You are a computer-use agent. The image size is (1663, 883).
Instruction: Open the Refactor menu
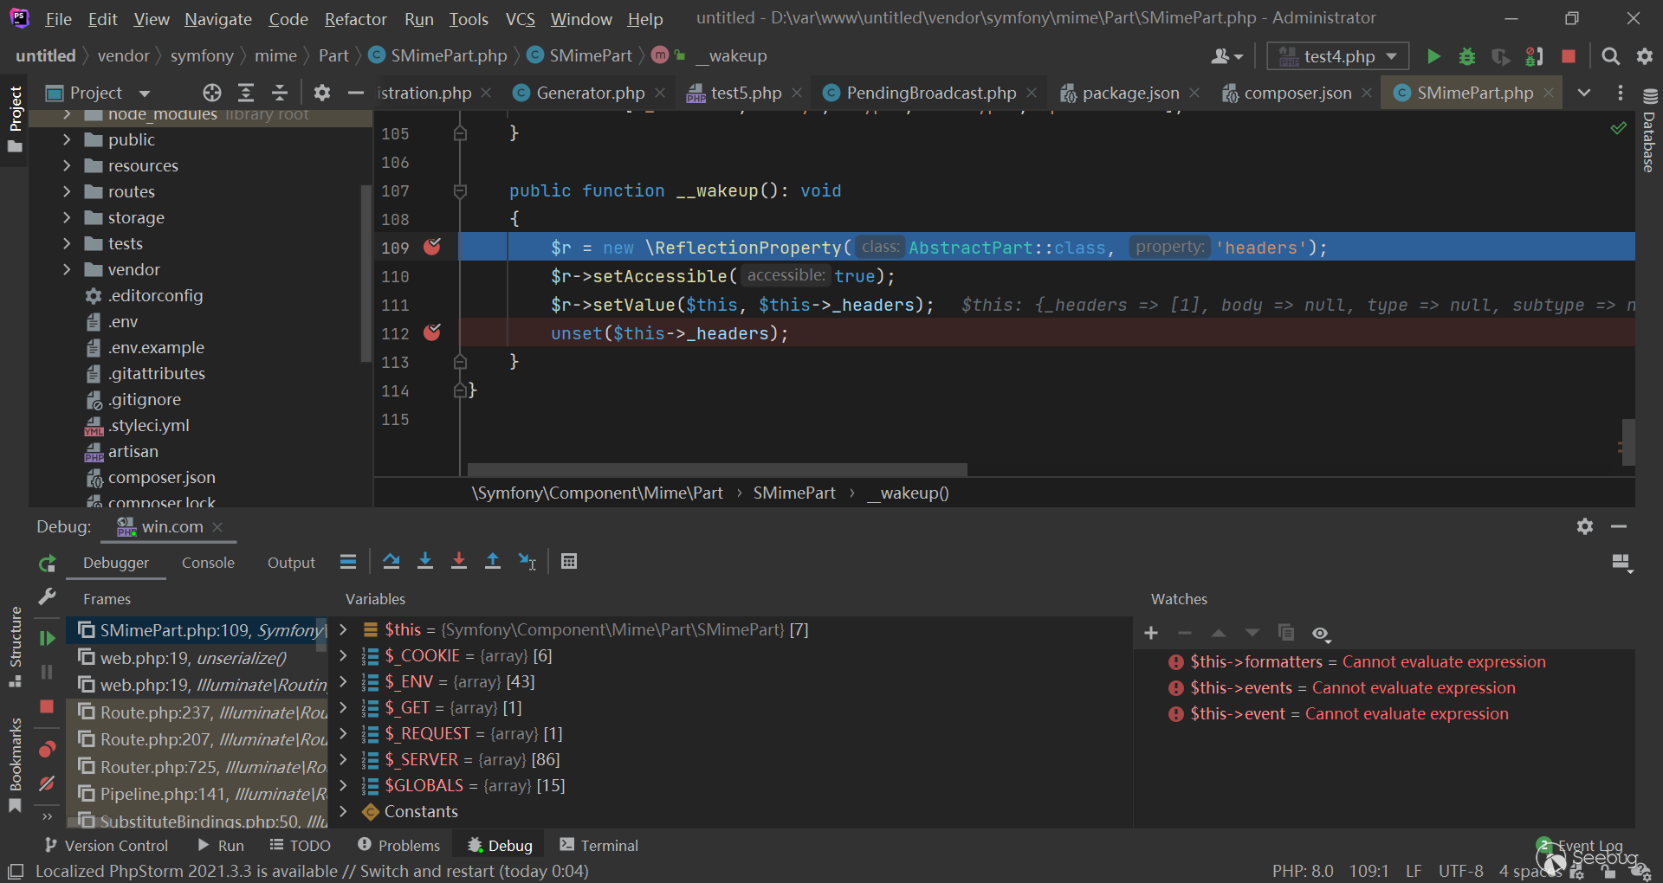(355, 19)
